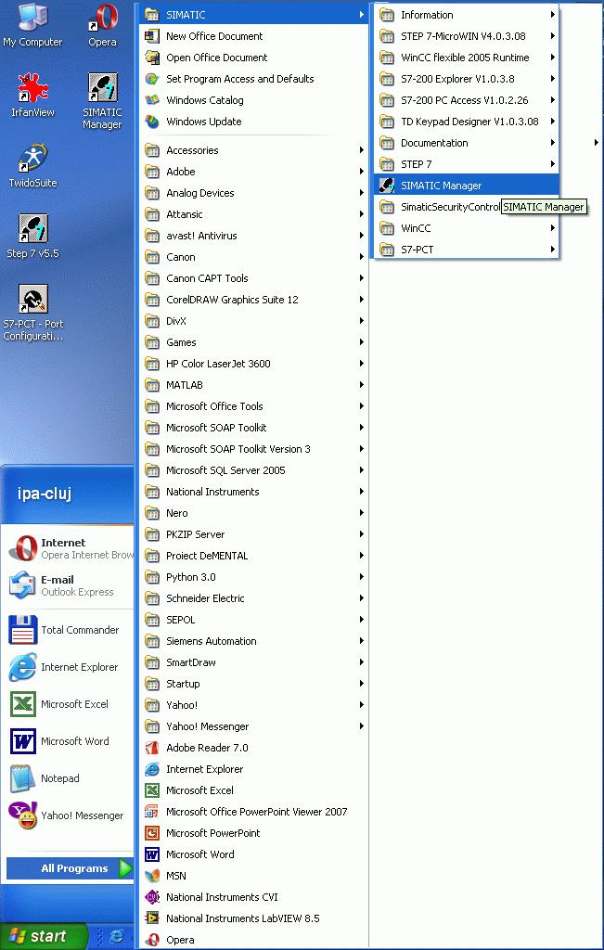Expand the STEP 7 submenu folder
Image resolution: width=604 pixels, height=950 pixels.
click(466, 164)
